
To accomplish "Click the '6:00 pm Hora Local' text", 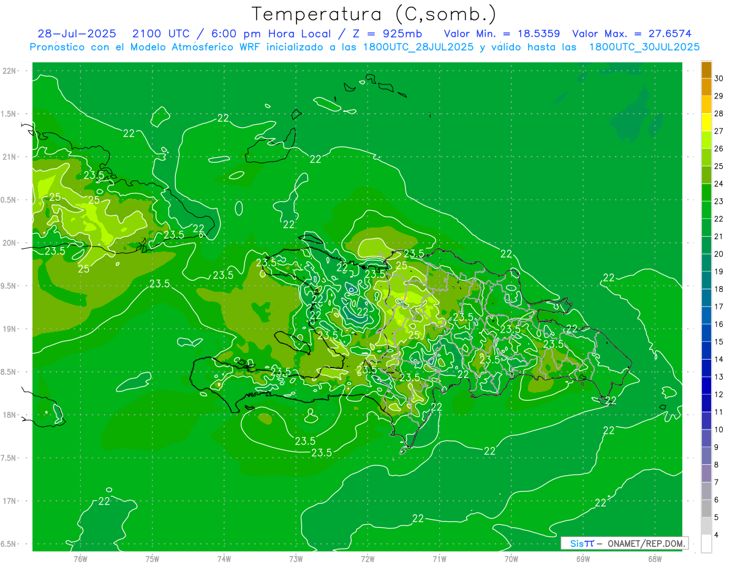I will [x=273, y=34].
